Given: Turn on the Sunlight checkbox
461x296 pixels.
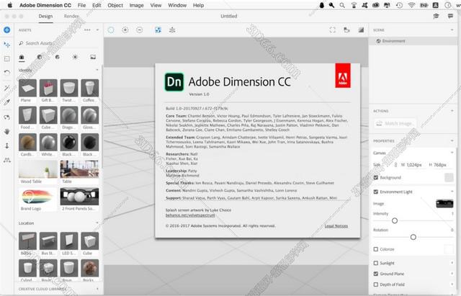Looking at the screenshot, I should pos(376,264).
